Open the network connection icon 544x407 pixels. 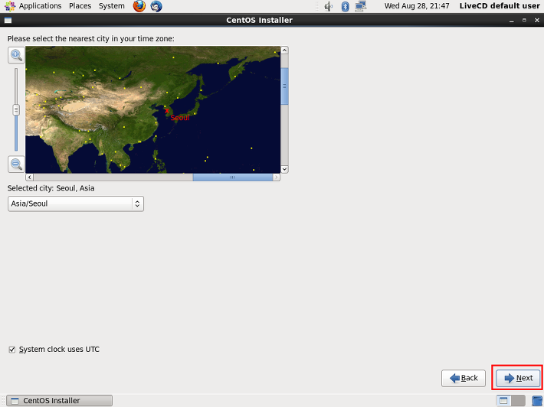361,6
